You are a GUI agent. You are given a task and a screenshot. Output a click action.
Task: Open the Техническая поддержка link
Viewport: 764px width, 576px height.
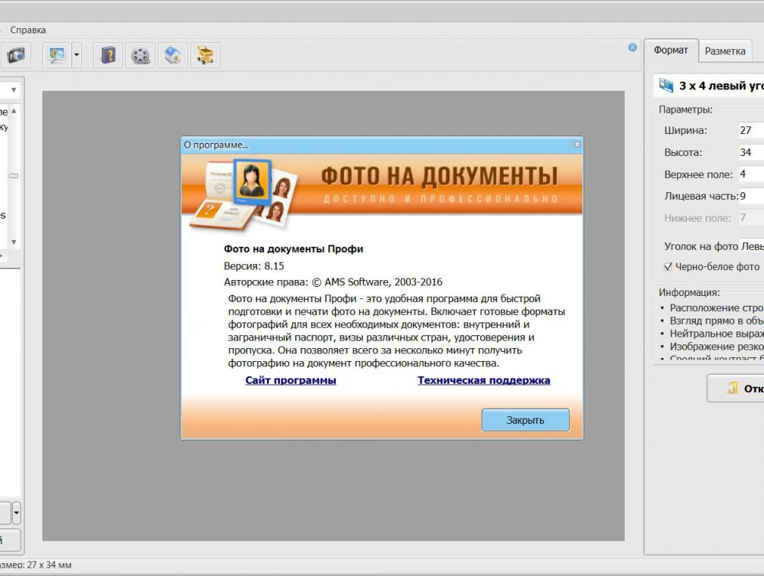(x=484, y=381)
